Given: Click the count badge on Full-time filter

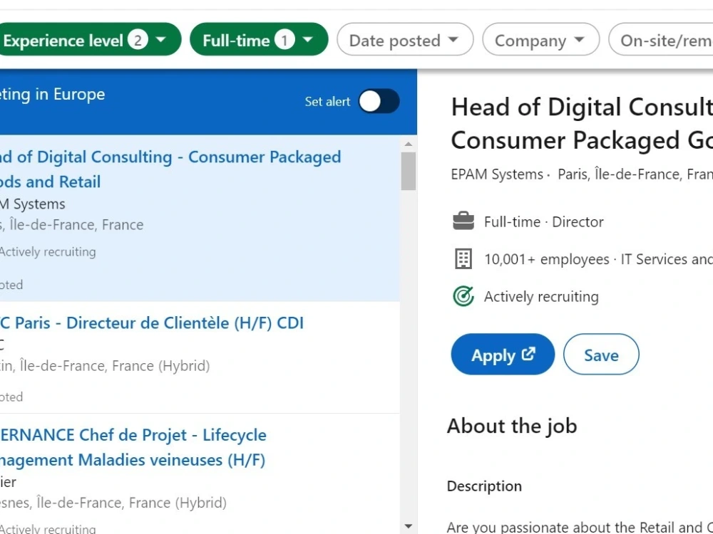Looking at the screenshot, I should (x=284, y=40).
